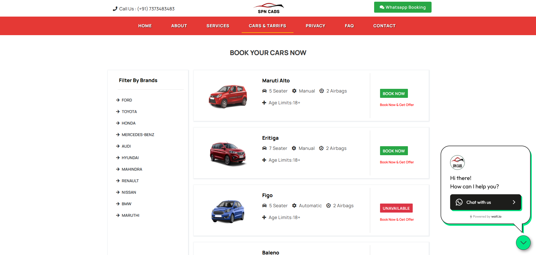Click the plus icon by Maruti Alto age limit
The image size is (536, 255).
tap(264, 103)
